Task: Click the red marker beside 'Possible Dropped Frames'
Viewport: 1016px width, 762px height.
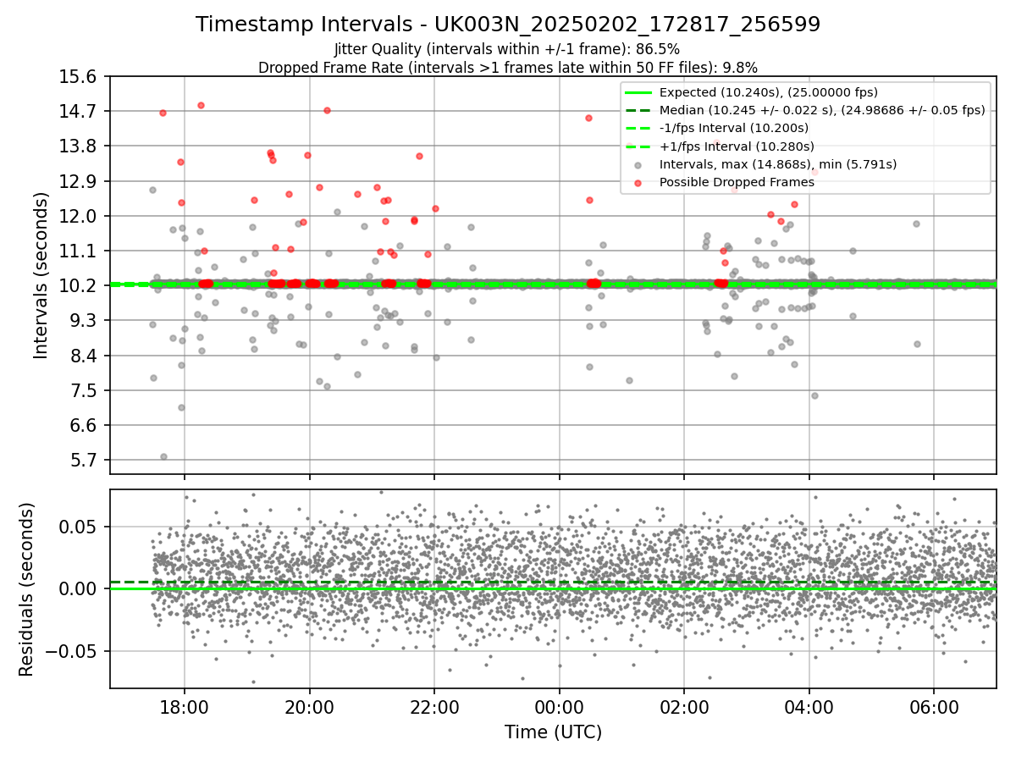Action: click(x=638, y=182)
